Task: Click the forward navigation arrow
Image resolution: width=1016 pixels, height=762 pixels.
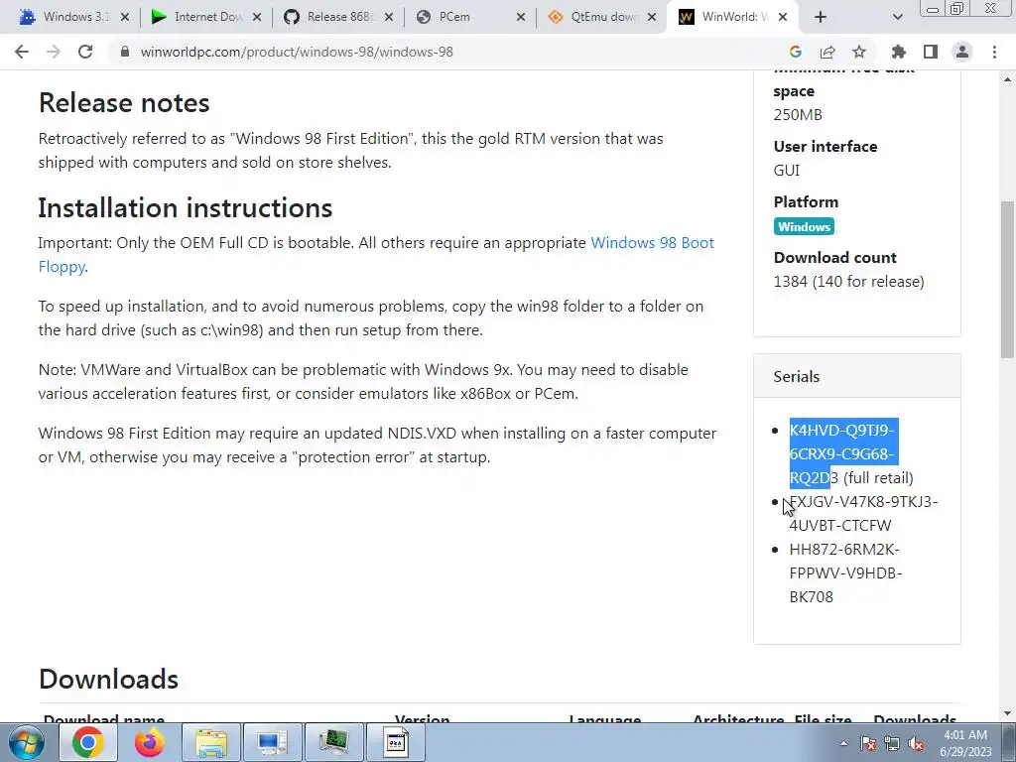Action: (x=54, y=52)
